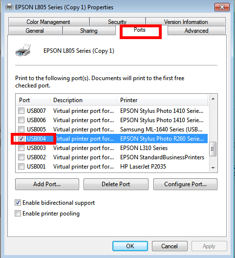This screenshot has width=235, height=258.
Task: Disable Enable bidirectional support checkbox
Action: point(18,203)
